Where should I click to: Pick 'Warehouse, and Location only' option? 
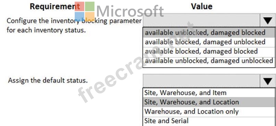(191, 111)
